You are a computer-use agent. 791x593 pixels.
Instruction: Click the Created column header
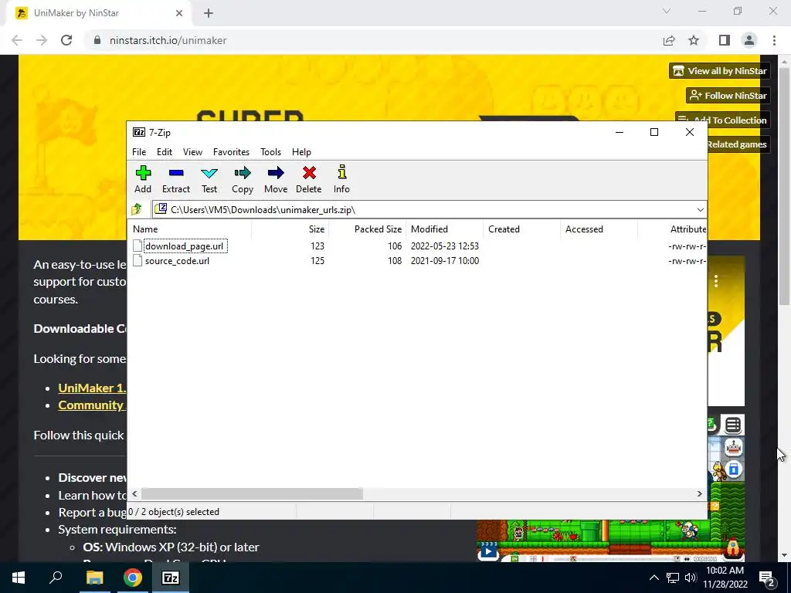pos(522,229)
